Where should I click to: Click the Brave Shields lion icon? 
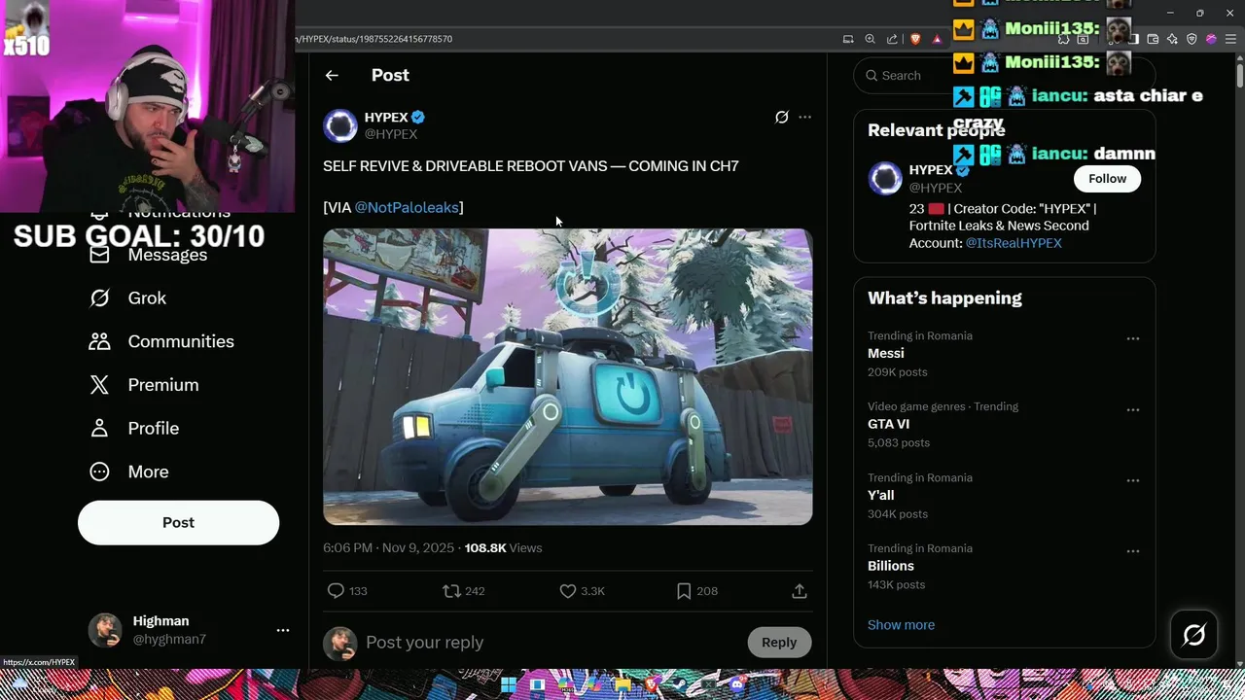915,39
